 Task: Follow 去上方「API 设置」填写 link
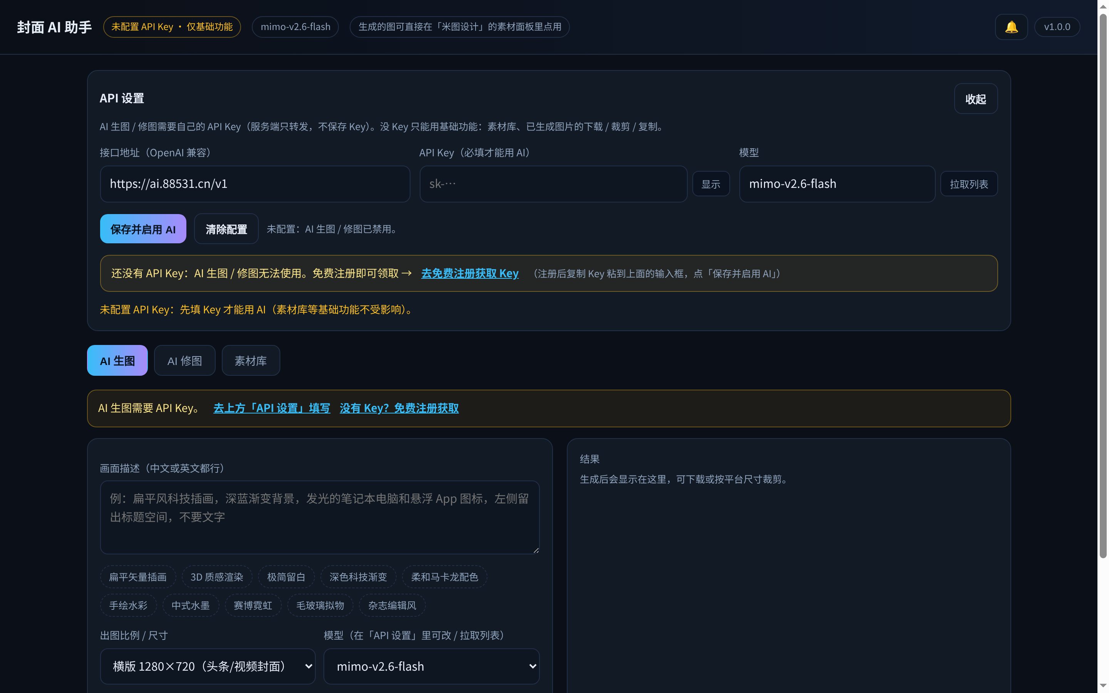pos(272,408)
